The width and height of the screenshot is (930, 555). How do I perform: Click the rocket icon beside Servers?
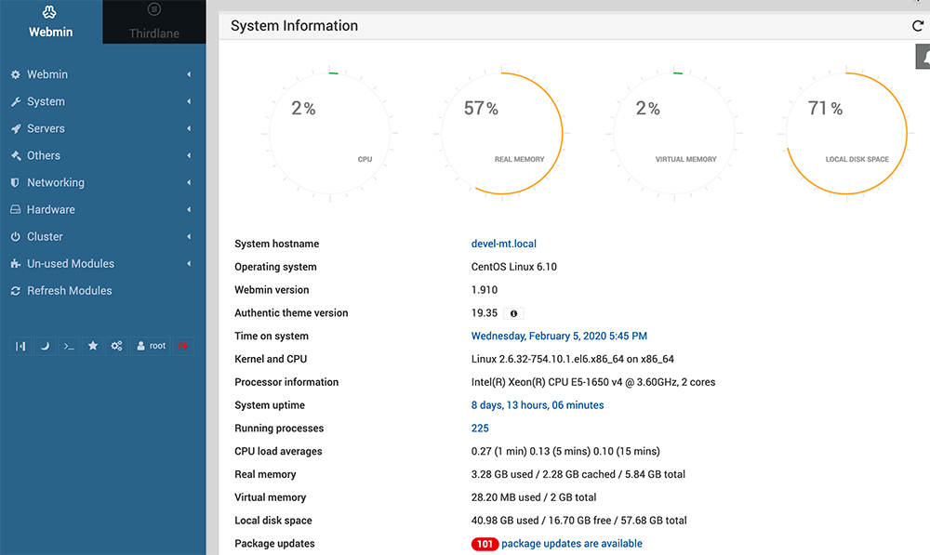pyautogui.click(x=16, y=128)
